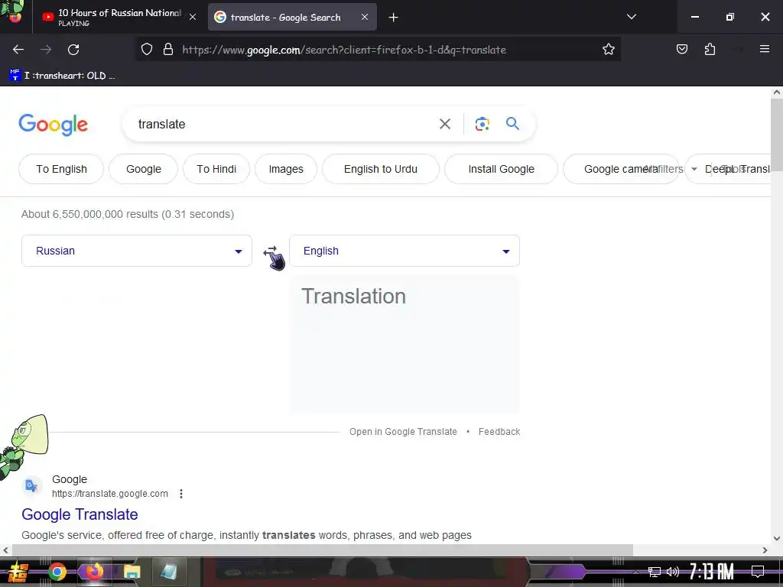Open the site security lock icon

coord(168,50)
